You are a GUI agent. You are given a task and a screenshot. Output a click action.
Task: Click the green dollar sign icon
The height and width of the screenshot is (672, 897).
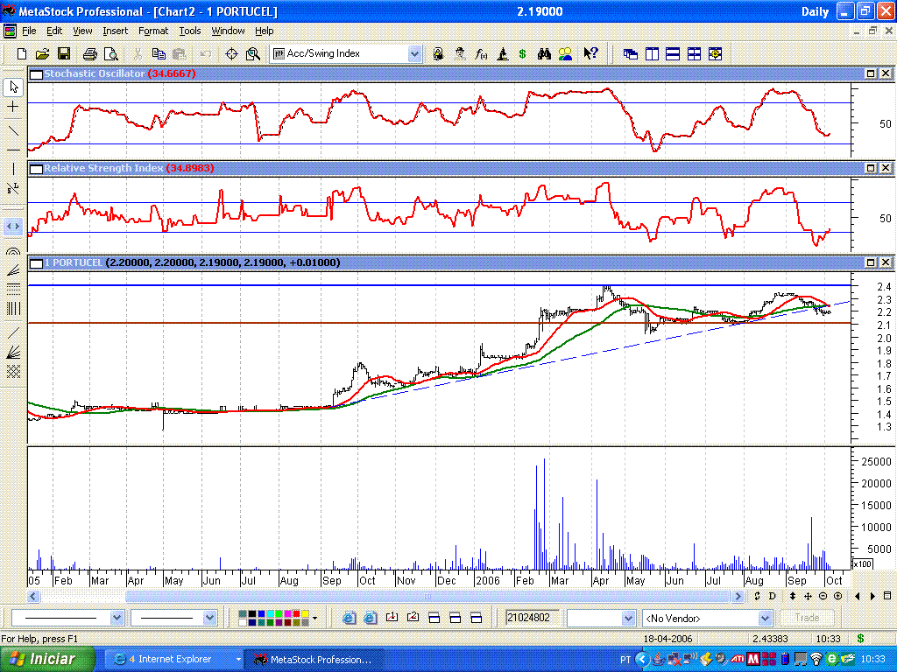tap(523, 54)
